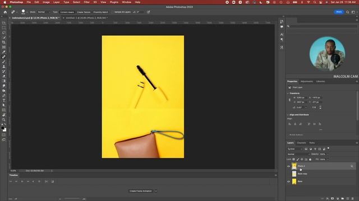
Task: Open the arrow beside Create Frame Animation
Action: [x=156, y=191]
